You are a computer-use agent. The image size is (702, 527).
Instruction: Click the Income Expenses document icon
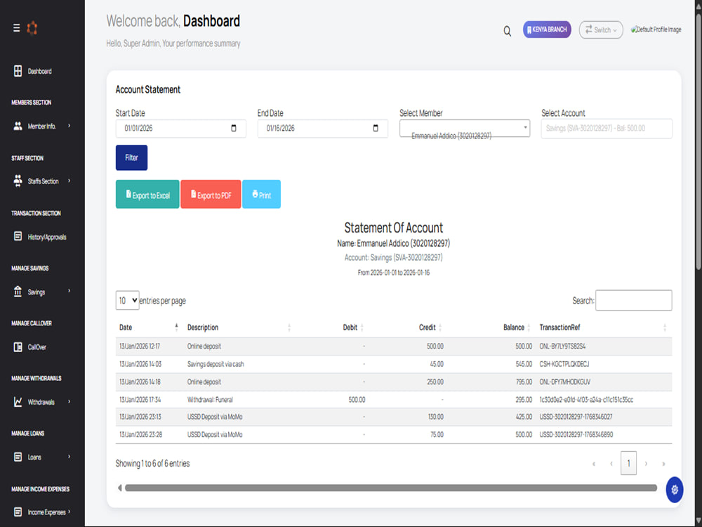tap(18, 512)
